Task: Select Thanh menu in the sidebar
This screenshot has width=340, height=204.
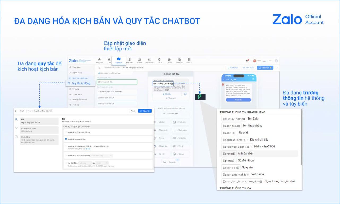Action: pos(80,94)
